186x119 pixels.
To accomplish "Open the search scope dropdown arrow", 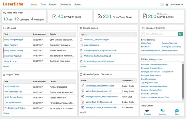I will click(143, 34).
